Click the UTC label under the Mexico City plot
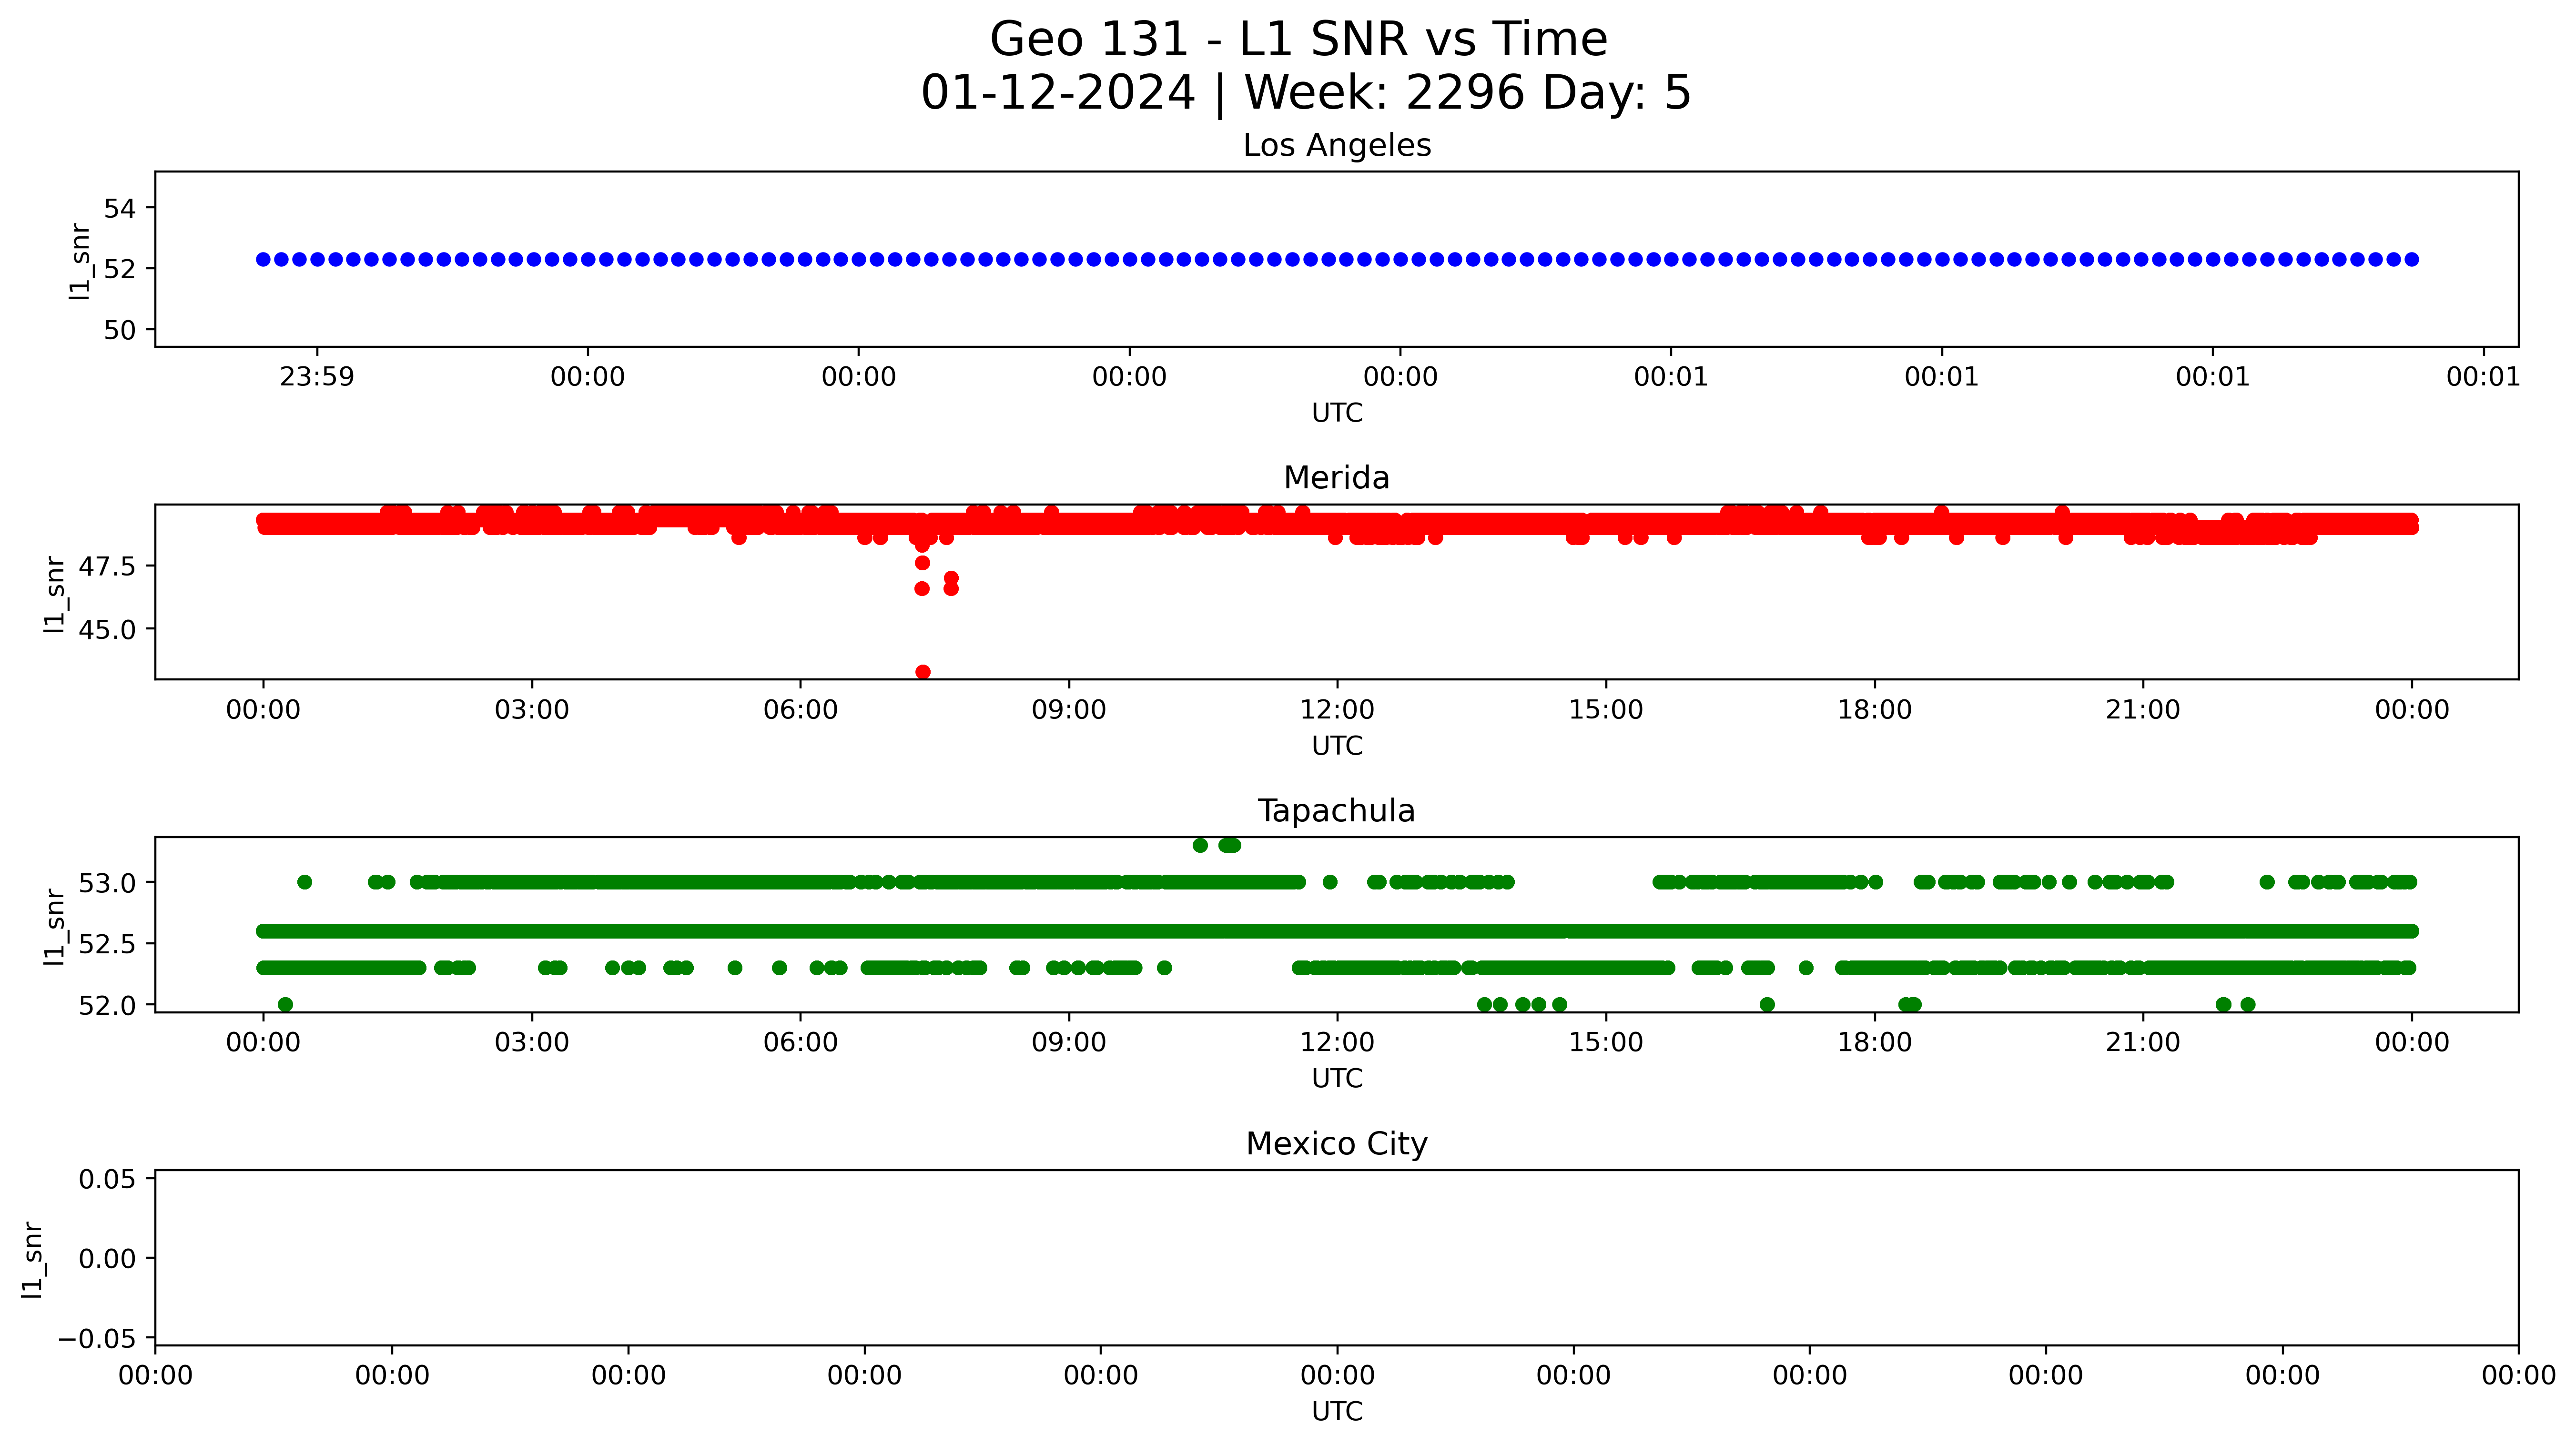This screenshot has height=1445, width=2576. [x=1337, y=1411]
